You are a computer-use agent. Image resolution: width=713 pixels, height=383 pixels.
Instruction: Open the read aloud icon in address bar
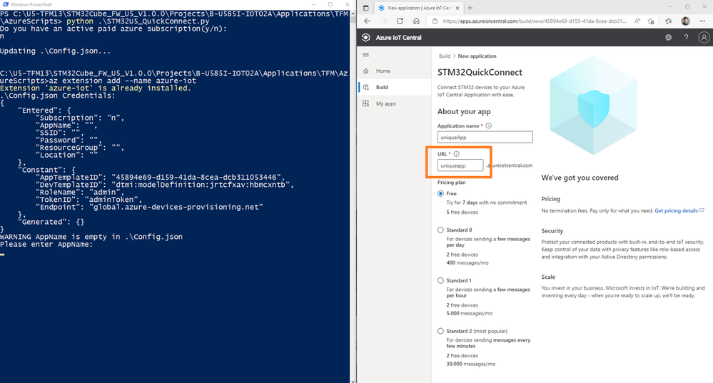point(637,21)
